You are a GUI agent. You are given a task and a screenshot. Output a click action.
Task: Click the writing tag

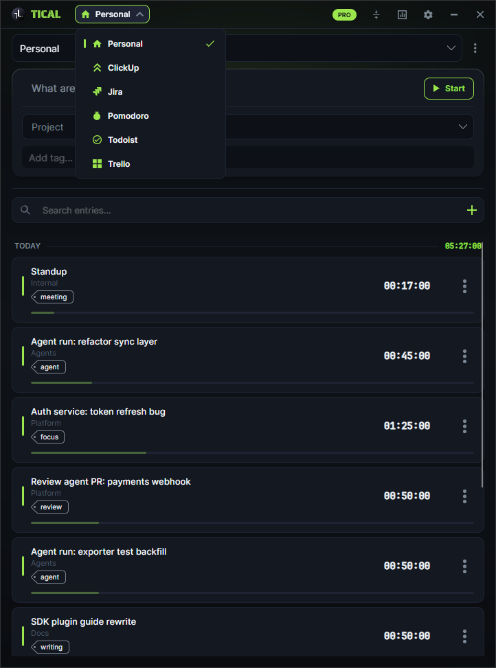click(x=50, y=647)
